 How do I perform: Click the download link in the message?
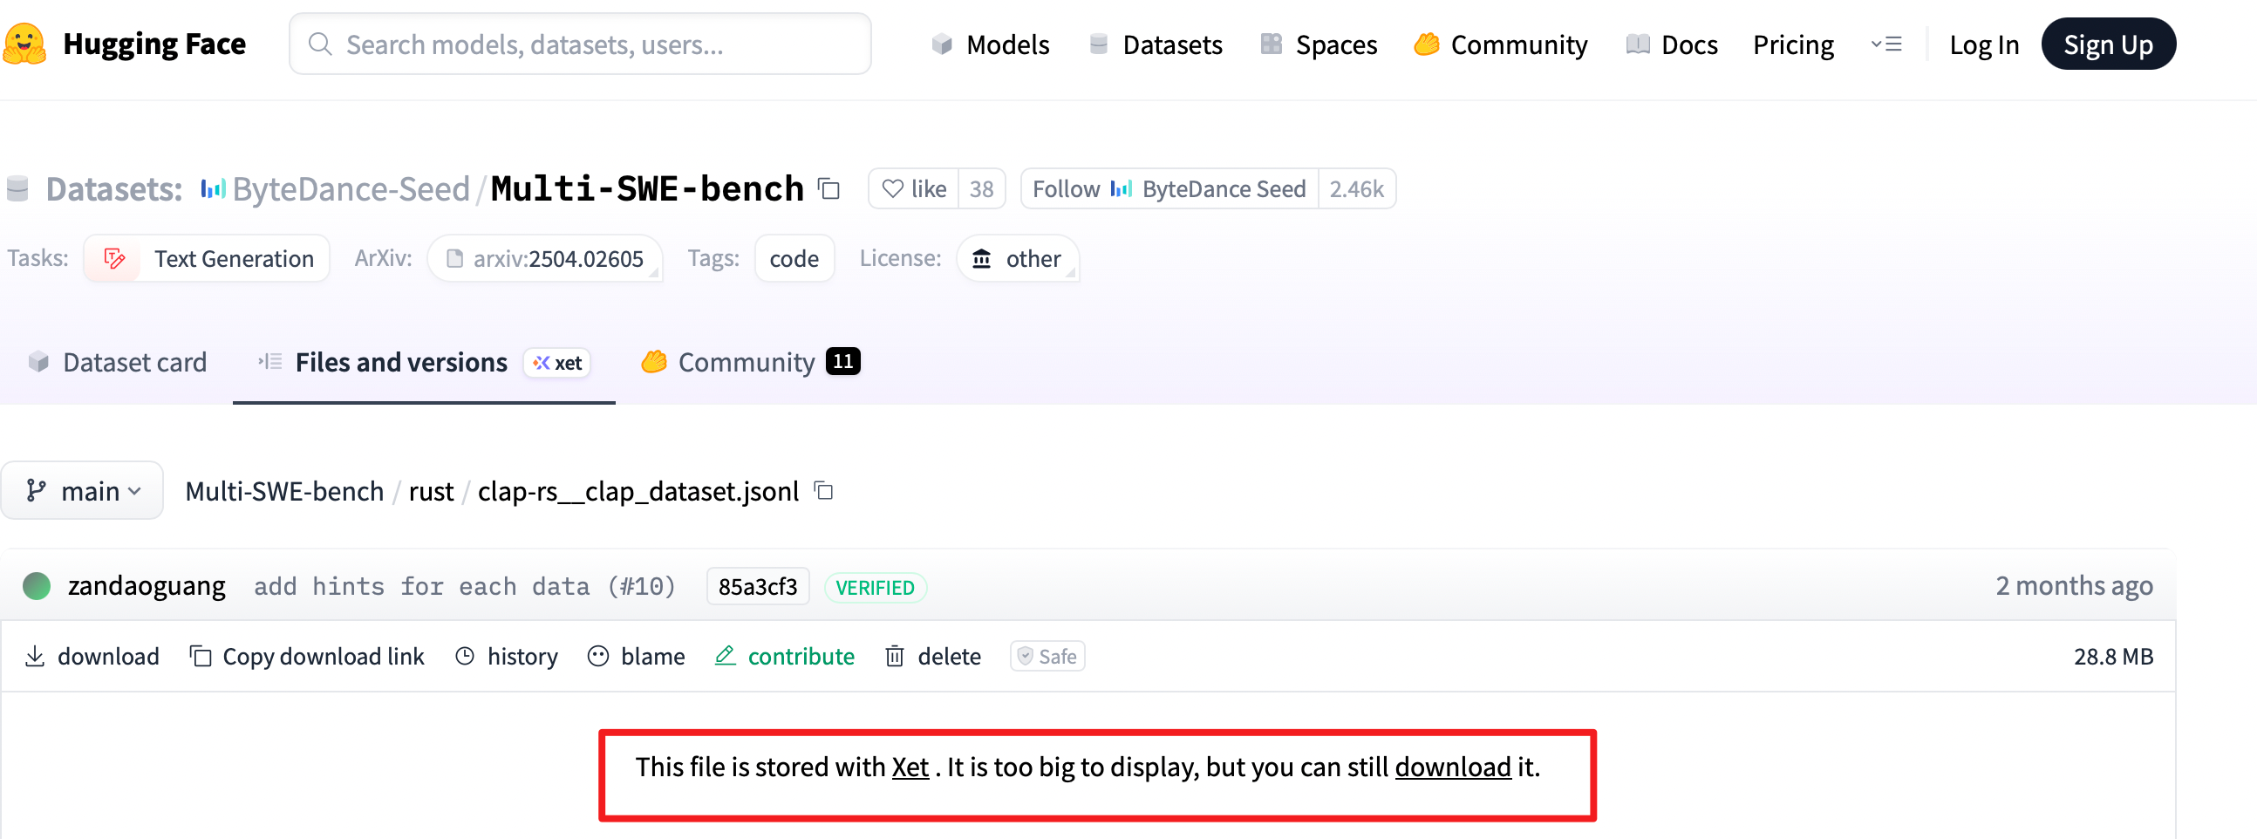pos(1453,767)
